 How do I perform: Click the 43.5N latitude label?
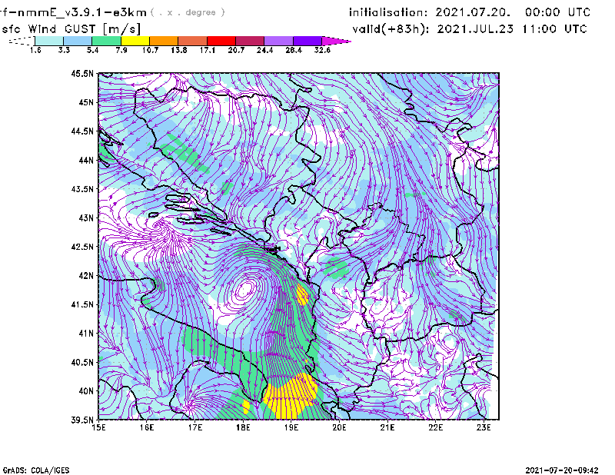click(82, 188)
